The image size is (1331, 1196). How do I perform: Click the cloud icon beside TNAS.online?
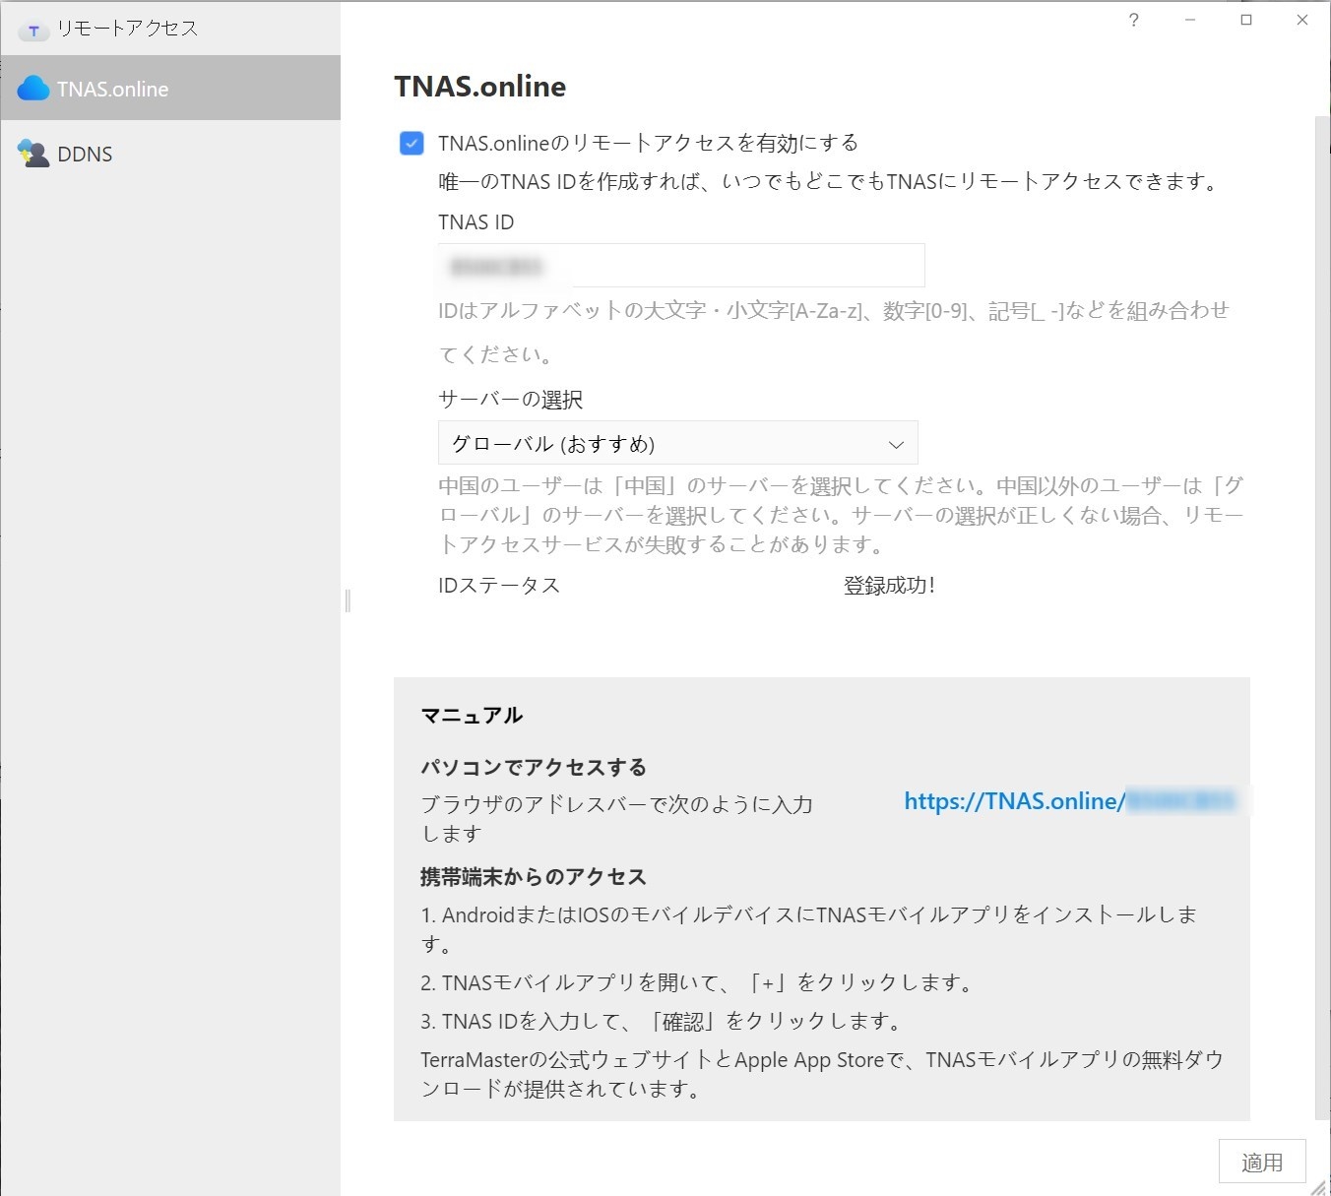[x=33, y=89]
